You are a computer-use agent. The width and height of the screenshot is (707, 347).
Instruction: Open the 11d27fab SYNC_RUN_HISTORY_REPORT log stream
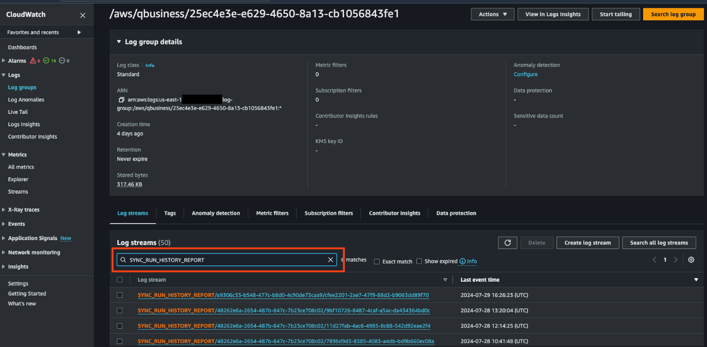(284, 326)
